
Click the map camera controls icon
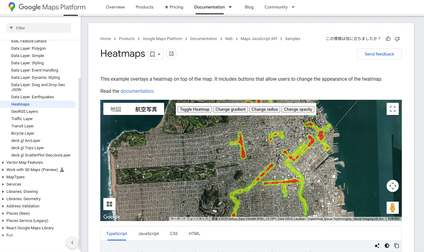point(393,186)
